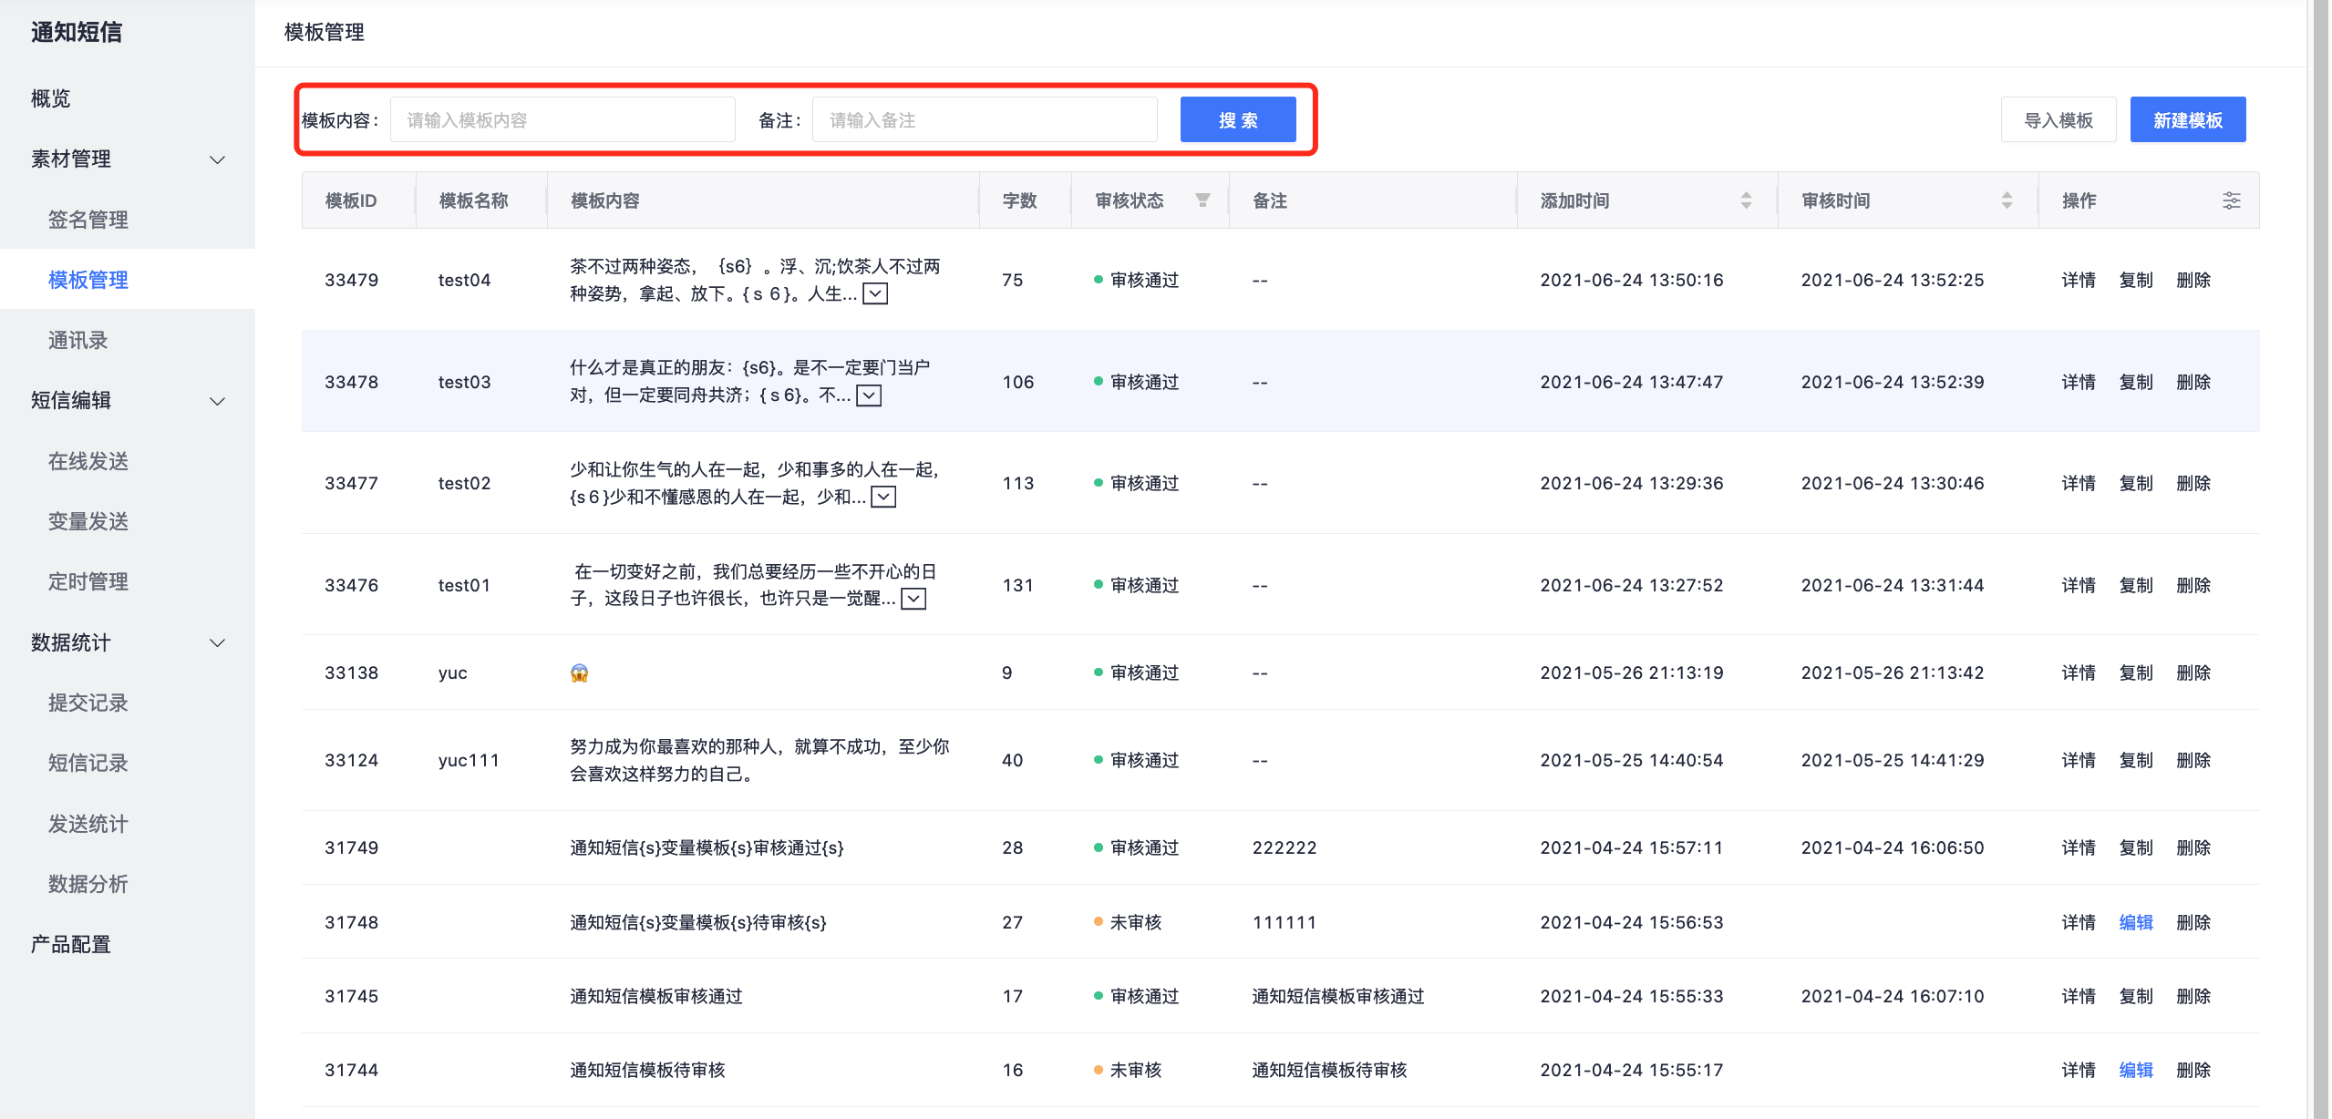Click 复制 for template 33479

2136,280
